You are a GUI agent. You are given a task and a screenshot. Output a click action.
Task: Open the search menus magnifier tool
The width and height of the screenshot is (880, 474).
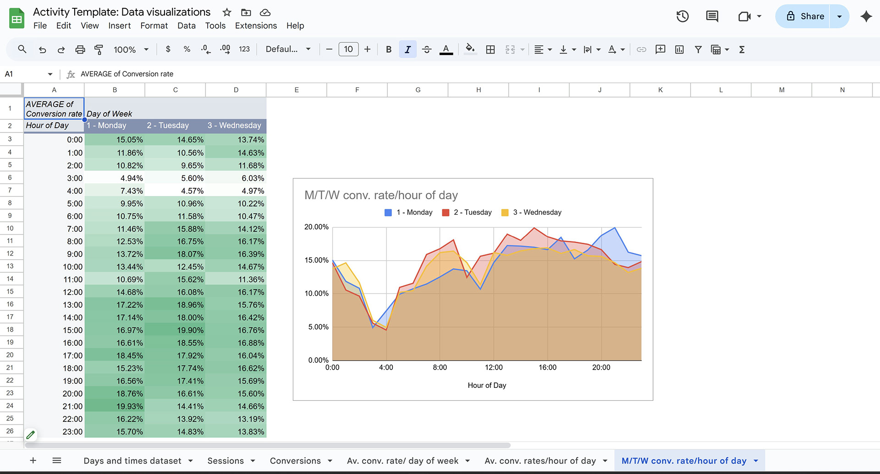pos(22,49)
